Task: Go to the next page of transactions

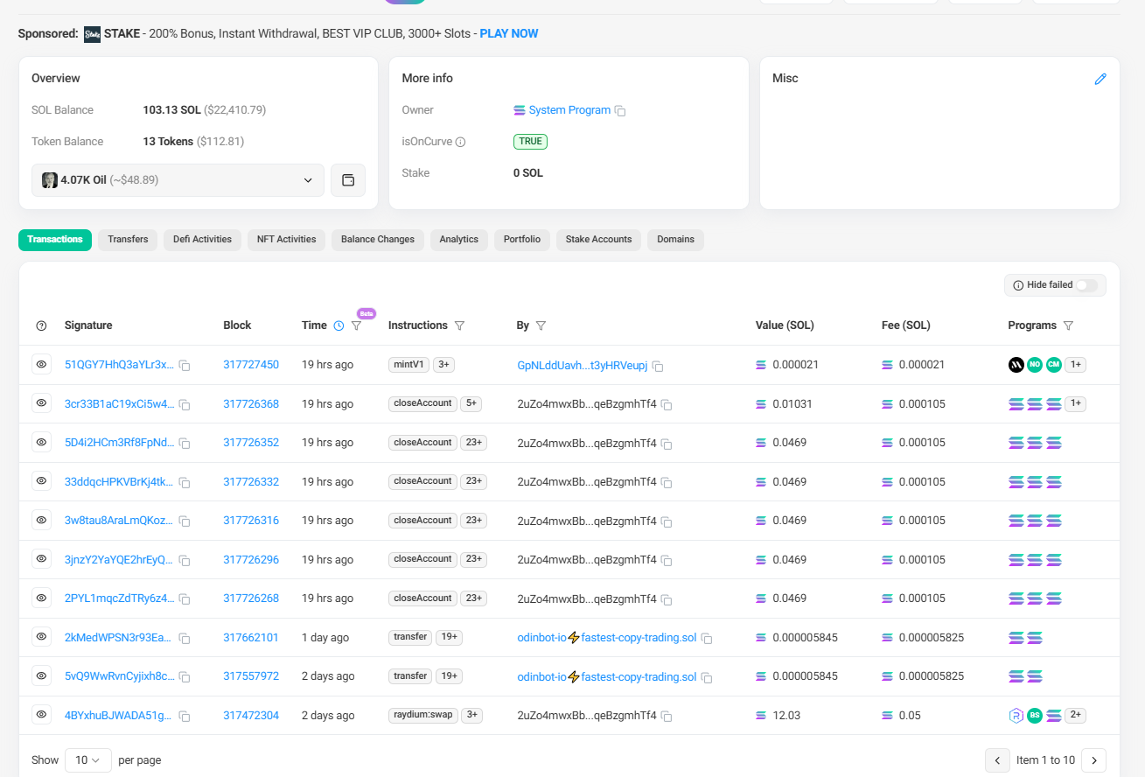Action: [1093, 760]
